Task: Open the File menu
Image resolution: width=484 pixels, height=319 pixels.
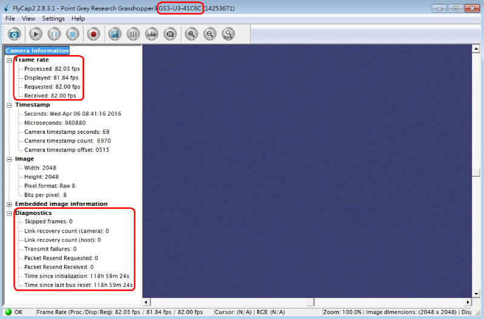Action: click(10, 19)
